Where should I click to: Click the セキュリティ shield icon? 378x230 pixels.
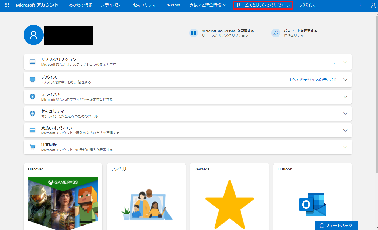pyautogui.click(x=32, y=113)
